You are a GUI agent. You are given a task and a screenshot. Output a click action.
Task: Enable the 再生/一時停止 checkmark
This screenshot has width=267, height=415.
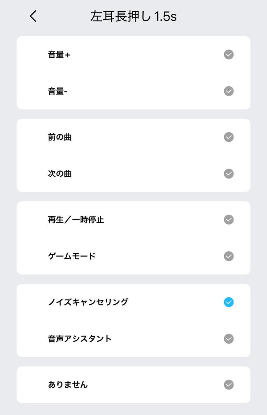pyautogui.click(x=228, y=220)
